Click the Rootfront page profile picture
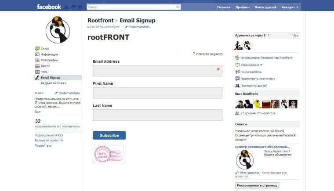 (58, 29)
